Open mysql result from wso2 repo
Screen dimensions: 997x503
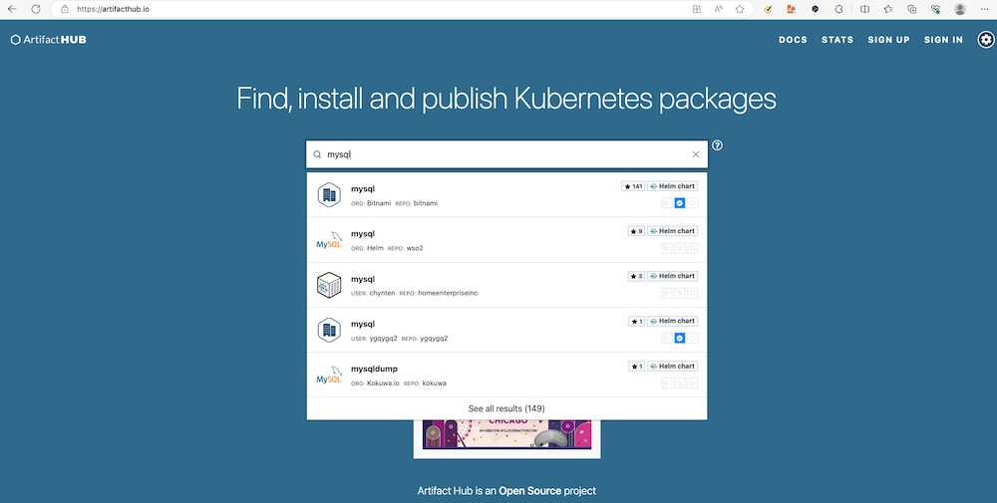coord(506,240)
